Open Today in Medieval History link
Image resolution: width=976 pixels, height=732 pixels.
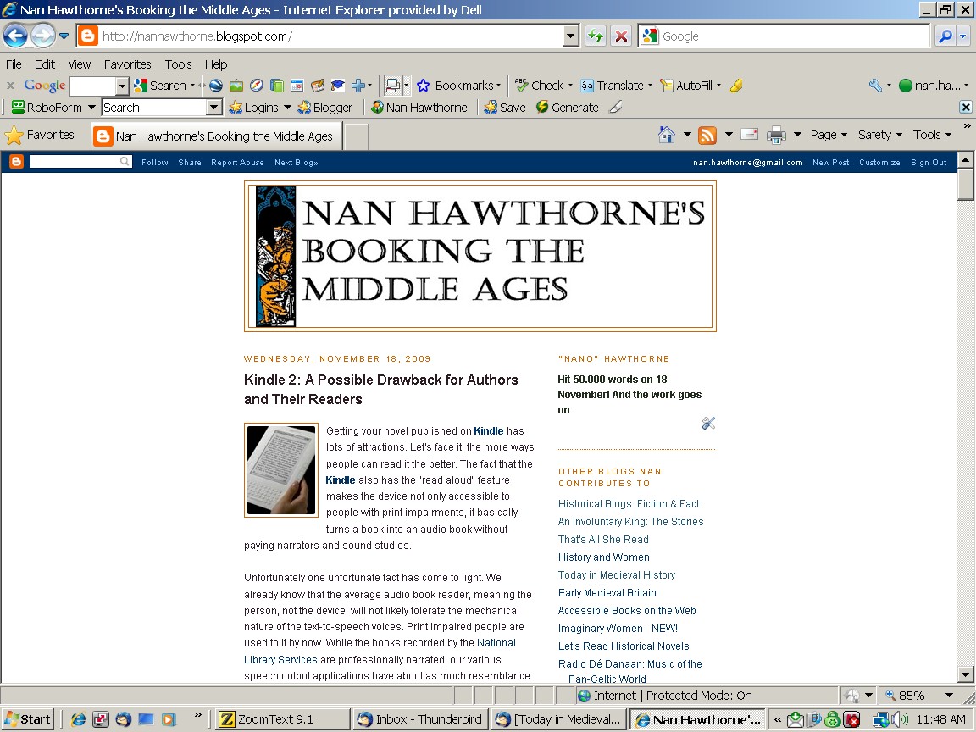coord(616,575)
